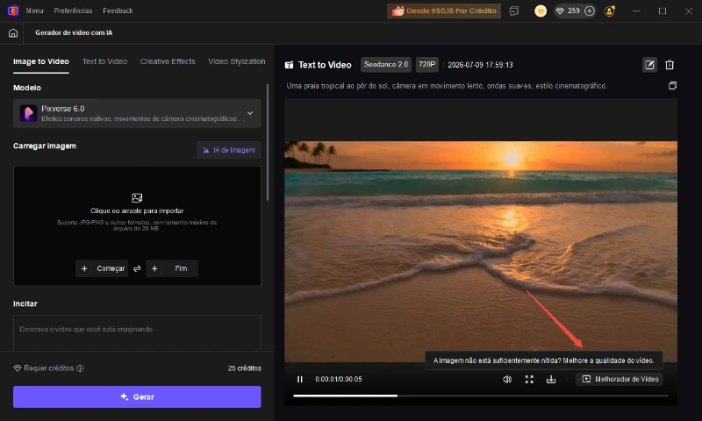The image size is (702, 421).
Task: Click the IA de Imagem button
Action: pyautogui.click(x=229, y=150)
